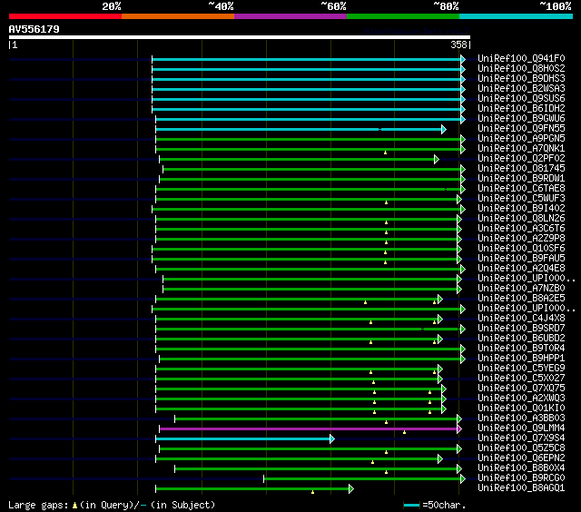Select the orange ~40% identity color segment

[177, 15]
